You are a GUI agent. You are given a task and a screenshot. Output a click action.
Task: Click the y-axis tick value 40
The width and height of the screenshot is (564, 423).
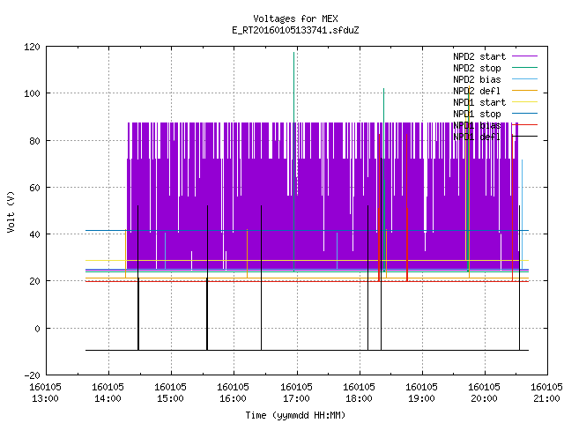(35, 235)
